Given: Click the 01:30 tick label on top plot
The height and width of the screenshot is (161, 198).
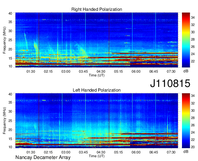Looking at the screenshot, I should pyautogui.click(x=31, y=71).
